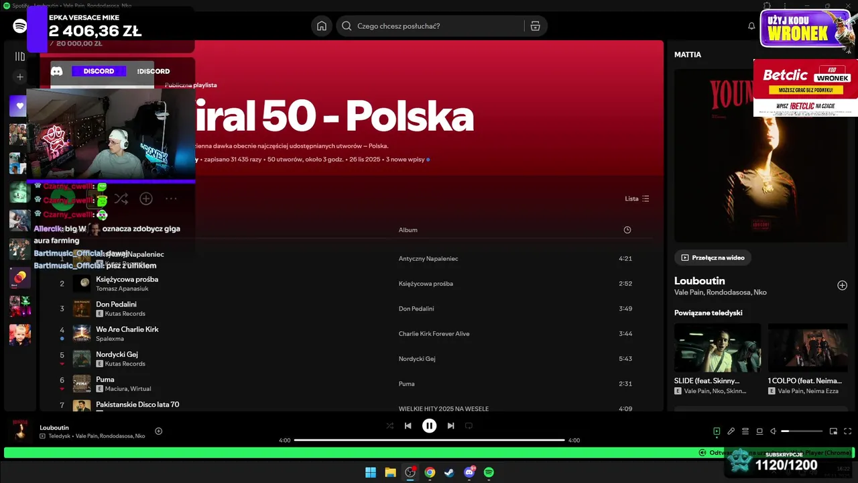Add the now playing track via plus in bottom bar
858x483 pixels.
[159, 431]
